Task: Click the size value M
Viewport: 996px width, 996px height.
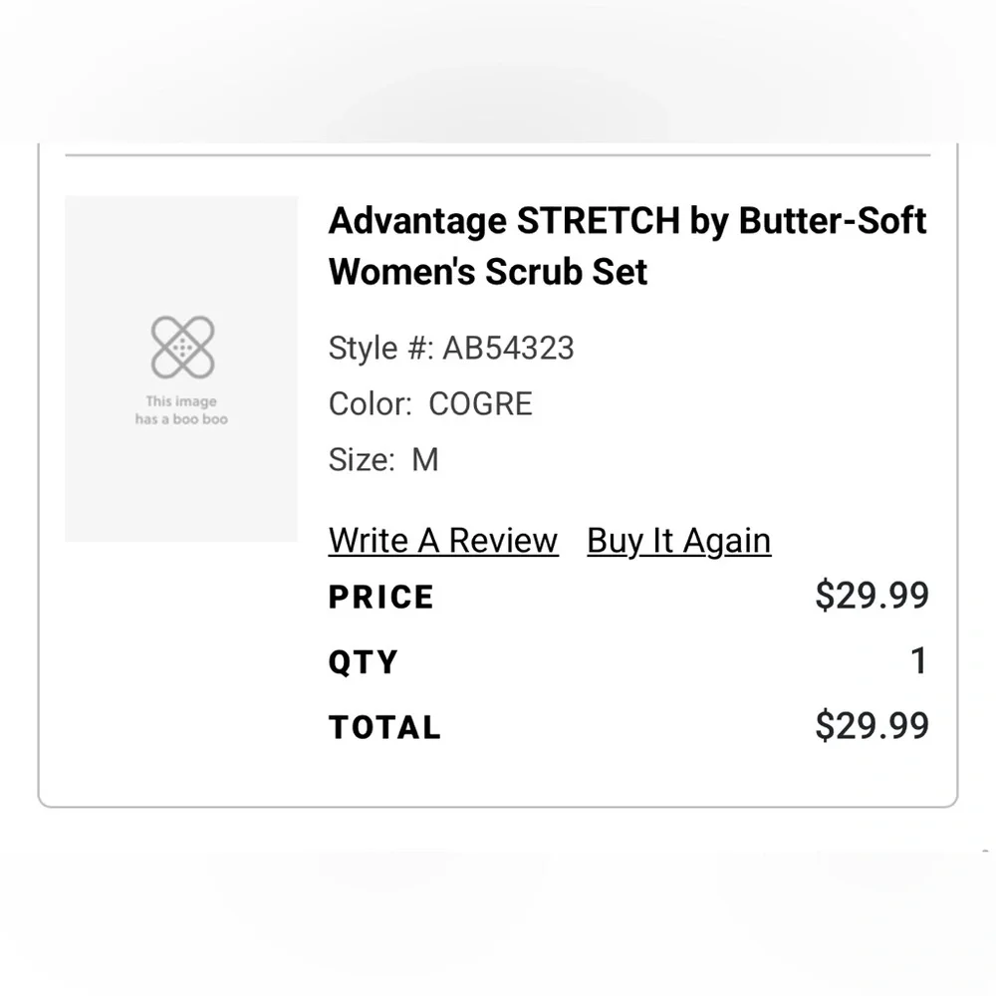Action: coord(425,459)
